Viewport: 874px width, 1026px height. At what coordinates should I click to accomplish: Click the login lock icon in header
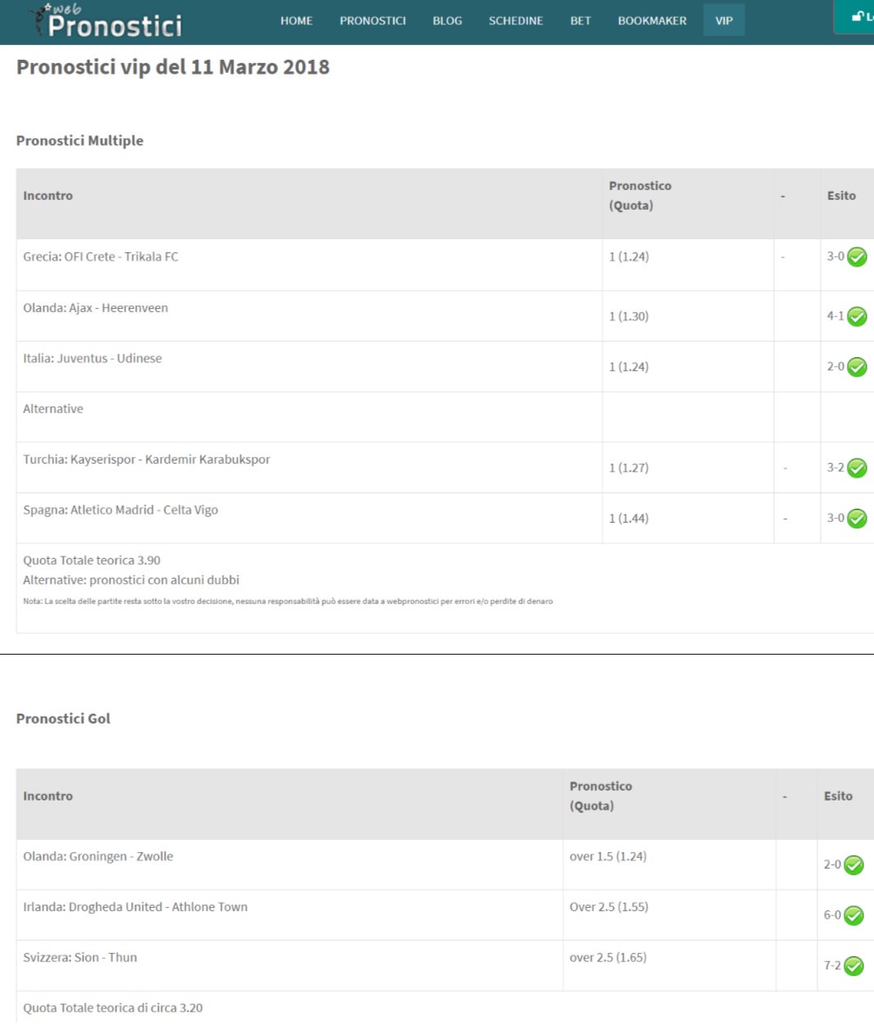(858, 16)
